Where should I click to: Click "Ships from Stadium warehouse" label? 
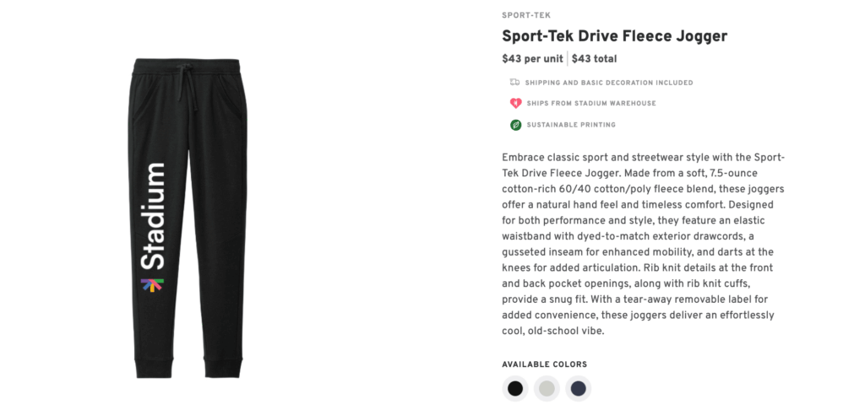coord(590,104)
